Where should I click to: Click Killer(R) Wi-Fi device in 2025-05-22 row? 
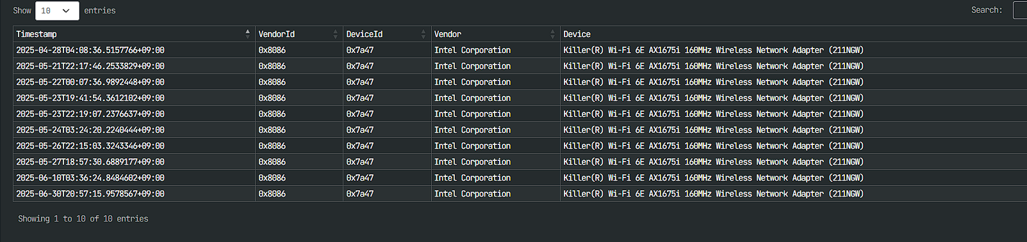coord(714,82)
